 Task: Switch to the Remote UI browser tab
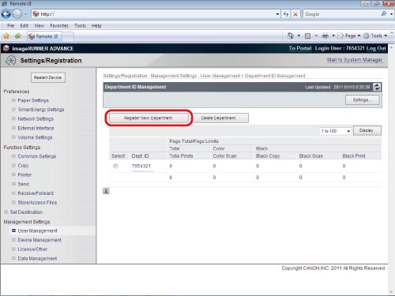pos(44,36)
